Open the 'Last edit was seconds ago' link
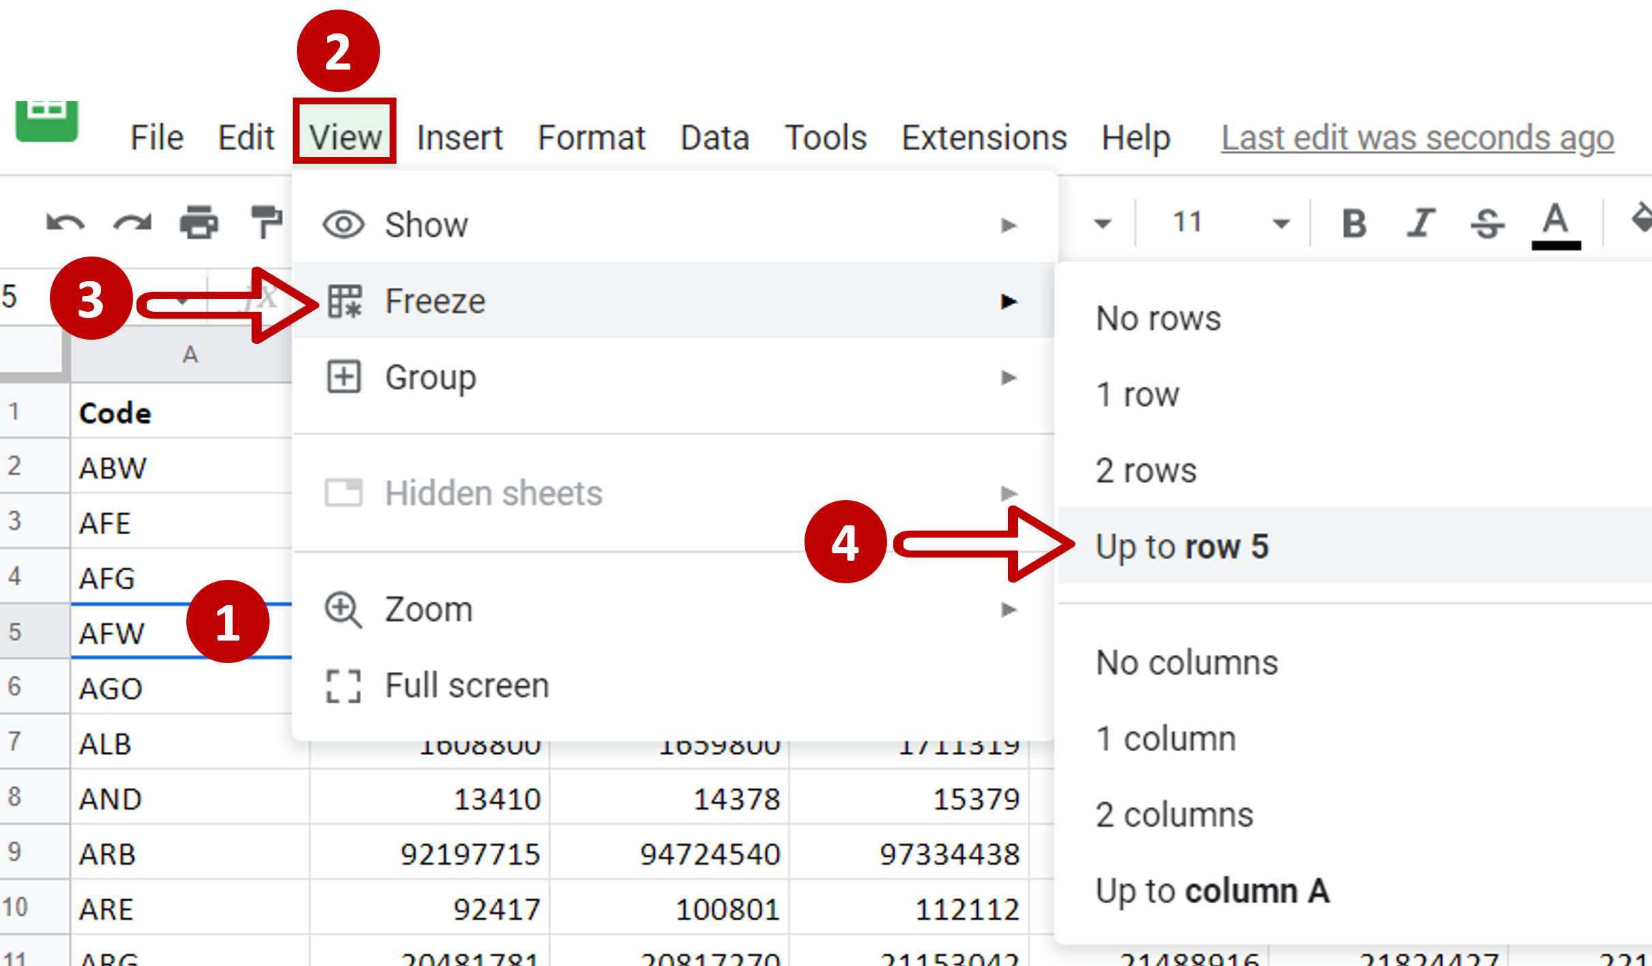The width and height of the screenshot is (1652, 966). pos(1417,138)
